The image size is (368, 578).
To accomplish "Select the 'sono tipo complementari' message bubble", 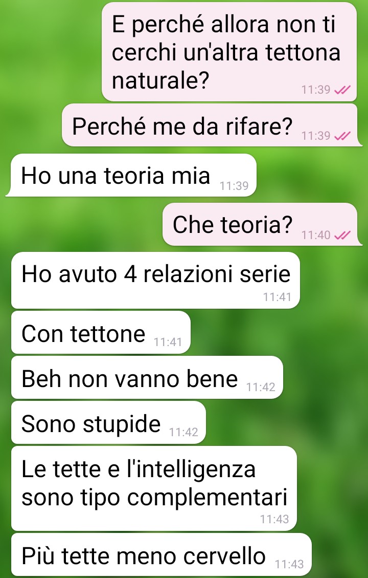I will 154,489.
